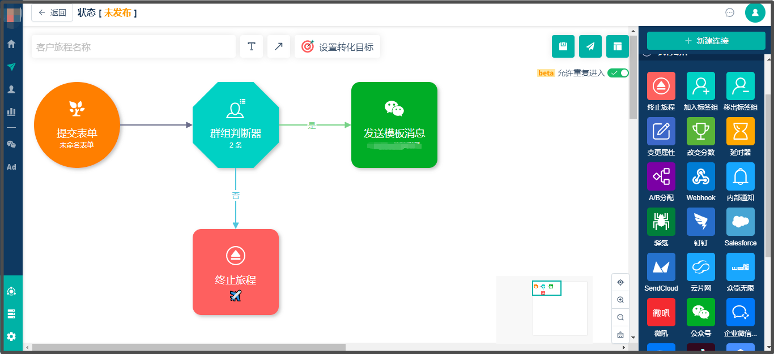Screen dimensions: 774x354
Task: Open the Home icon in left sidebar
Action: pyautogui.click(x=11, y=44)
